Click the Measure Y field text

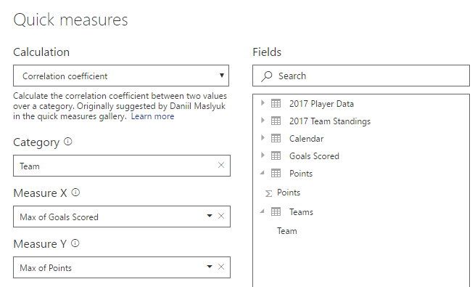pos(46,268)
